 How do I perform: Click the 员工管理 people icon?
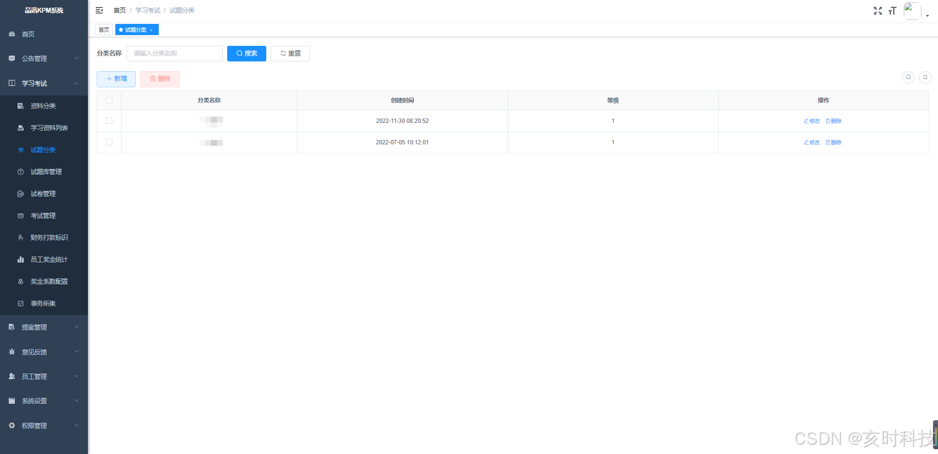(12, 376)
